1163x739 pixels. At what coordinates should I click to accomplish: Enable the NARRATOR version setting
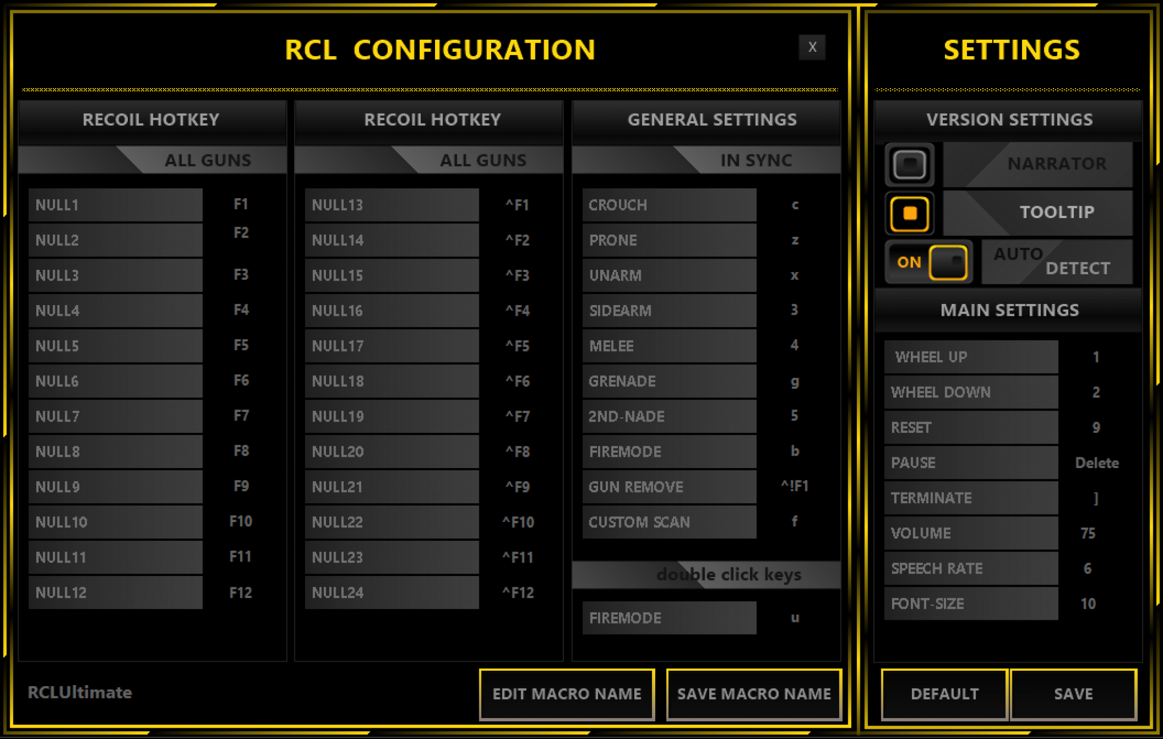pyautogui.click(x=909, y=164)
